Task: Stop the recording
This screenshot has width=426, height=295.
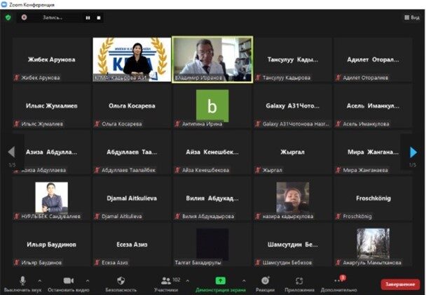Action: [x=98, y=17]
